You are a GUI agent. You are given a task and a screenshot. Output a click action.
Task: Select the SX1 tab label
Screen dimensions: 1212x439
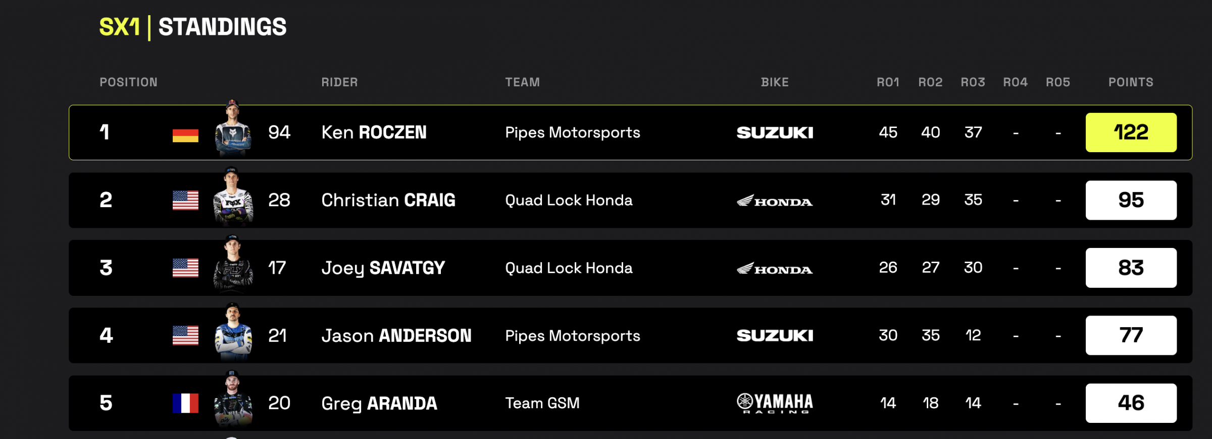coord(120,27)
